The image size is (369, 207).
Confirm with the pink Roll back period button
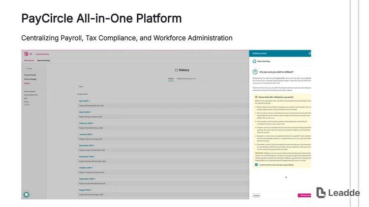click(x=304, y=195)
